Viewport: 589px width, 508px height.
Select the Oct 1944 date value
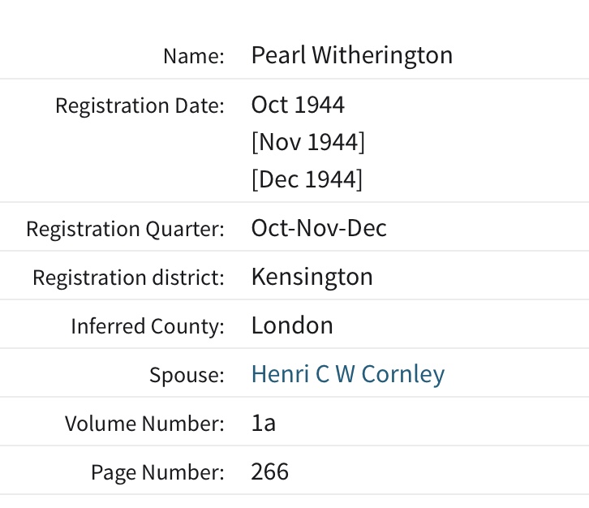[298, 105]
